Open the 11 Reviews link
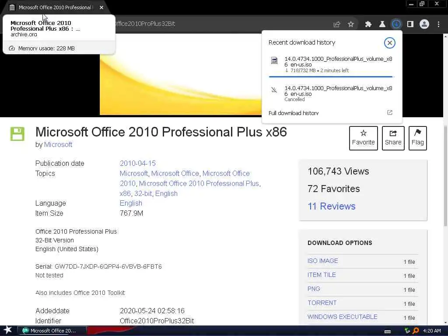The width and height of the screenshot is (448, 336). pyautogui.click(x=332, y=206)
